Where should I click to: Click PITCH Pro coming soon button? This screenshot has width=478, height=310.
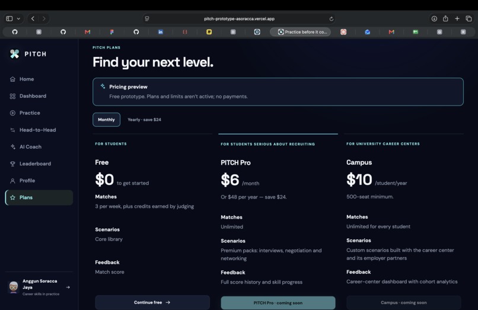pos(278,303)
